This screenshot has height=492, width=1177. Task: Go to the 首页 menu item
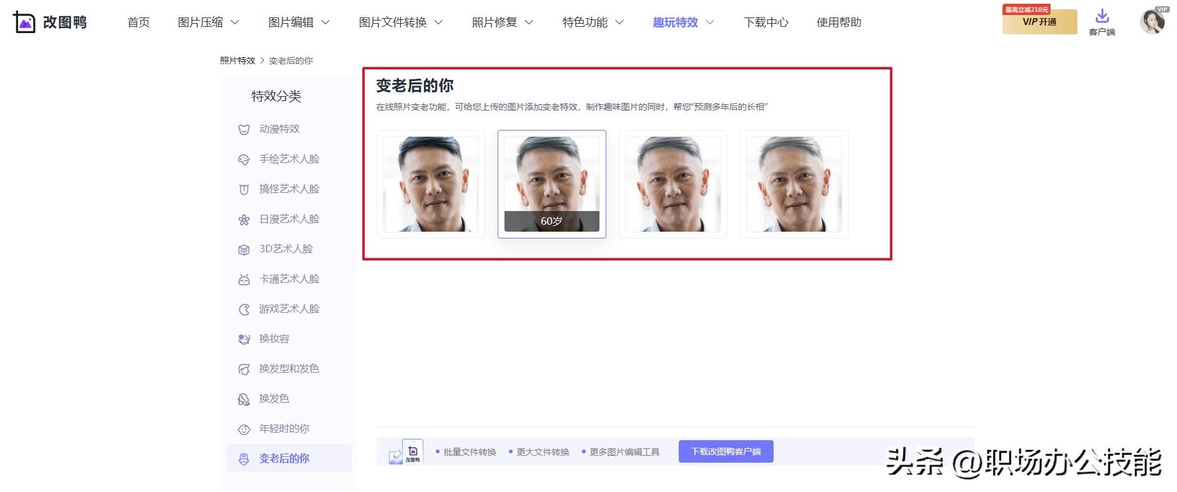click(x=139, y=22)
